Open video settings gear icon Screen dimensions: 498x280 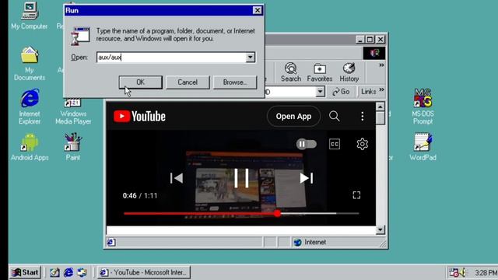point(362,144)
